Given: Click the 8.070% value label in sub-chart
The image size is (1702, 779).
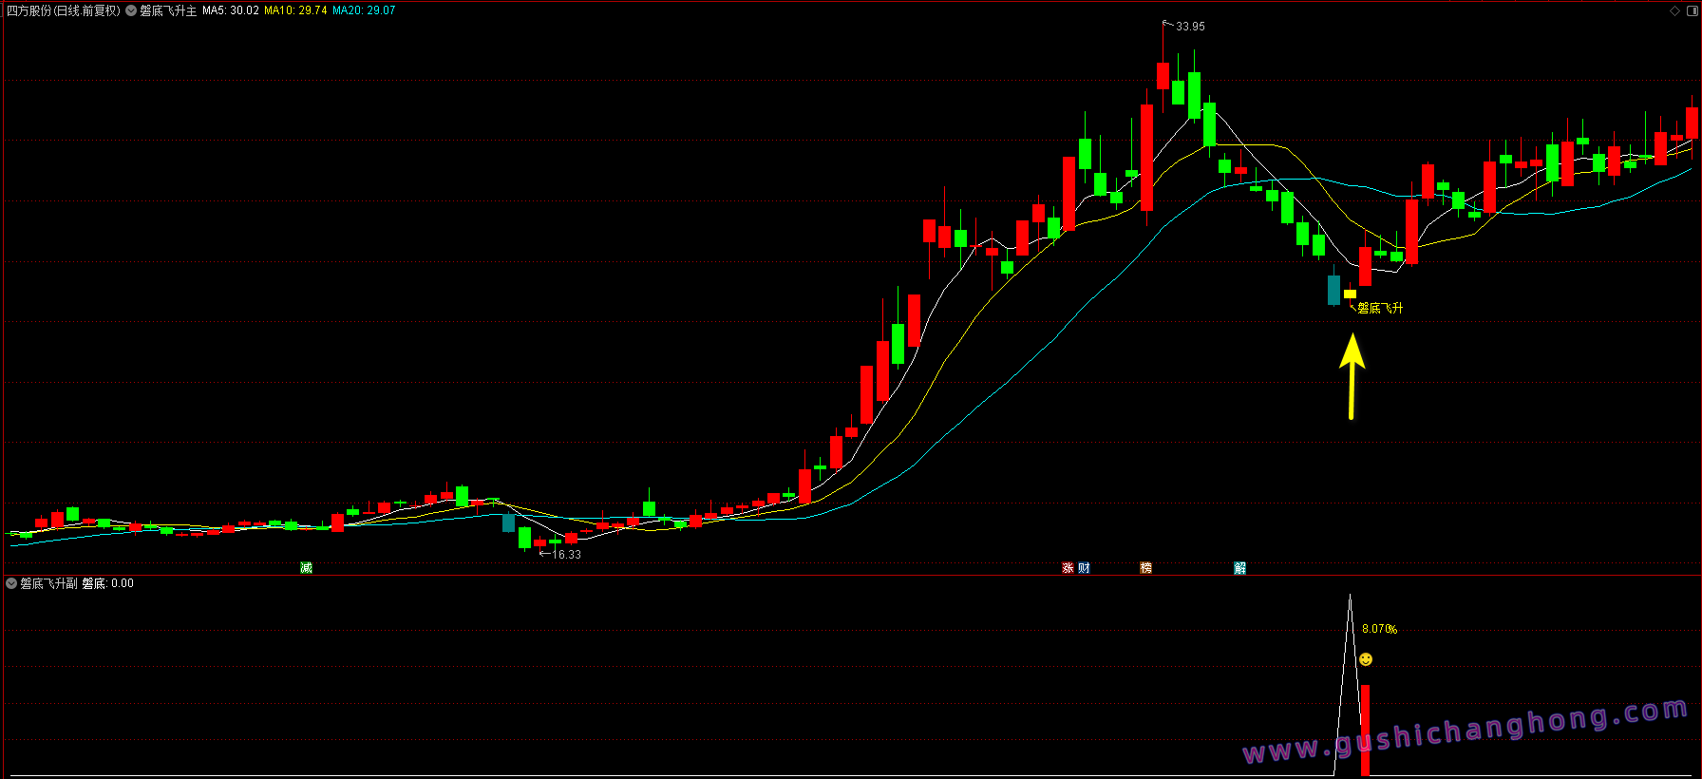Looking at the screenshot, I should pos(1379,629).
